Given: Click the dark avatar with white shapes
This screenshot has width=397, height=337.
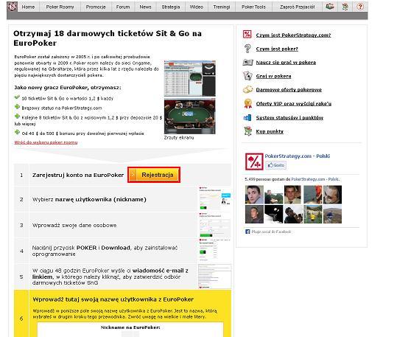Looking at the screenshot, I should pyautogui.click(x=274, y=215).
